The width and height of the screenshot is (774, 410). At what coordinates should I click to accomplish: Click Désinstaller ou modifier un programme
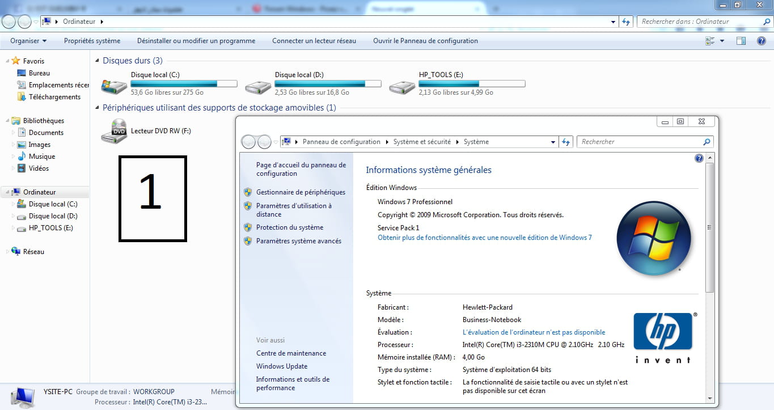196,41
